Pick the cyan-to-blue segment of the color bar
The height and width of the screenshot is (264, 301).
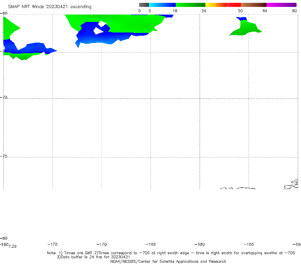[x=162, y=5]
